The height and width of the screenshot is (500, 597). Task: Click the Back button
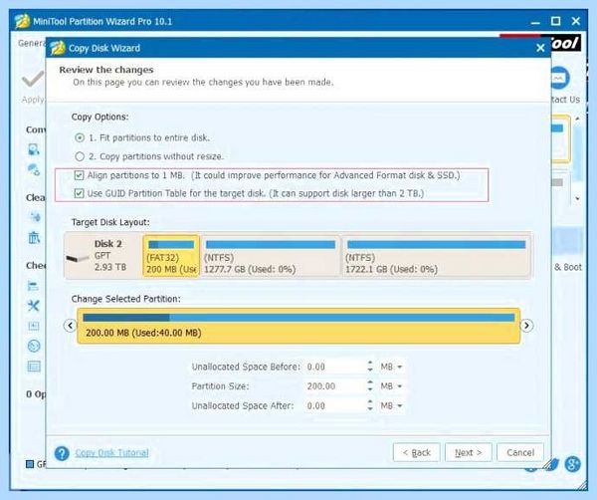417,452
